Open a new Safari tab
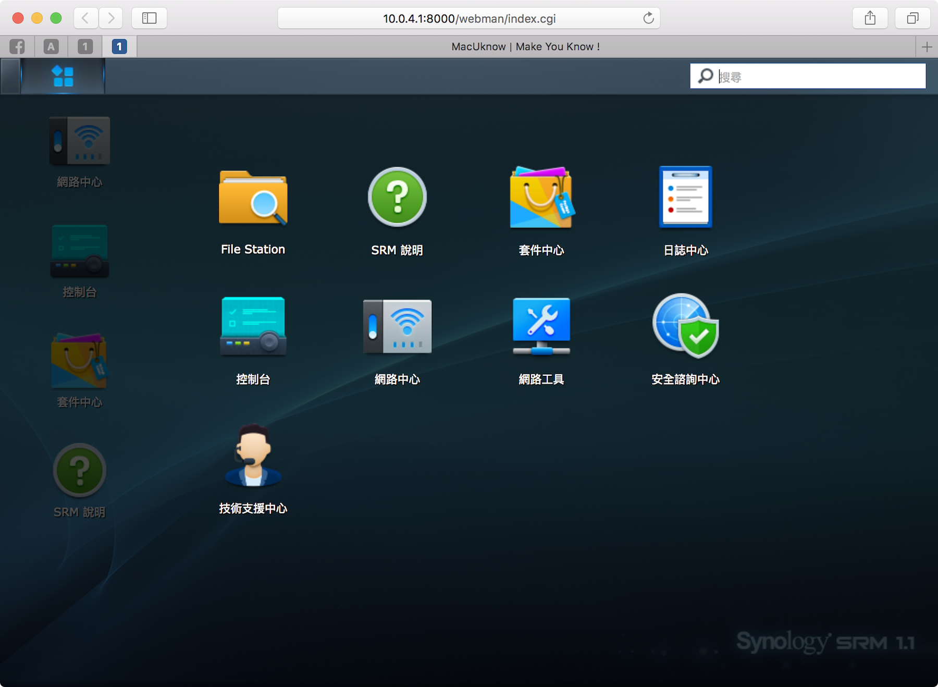Viewport: 938px width, 687px height. tap(927, 47)
